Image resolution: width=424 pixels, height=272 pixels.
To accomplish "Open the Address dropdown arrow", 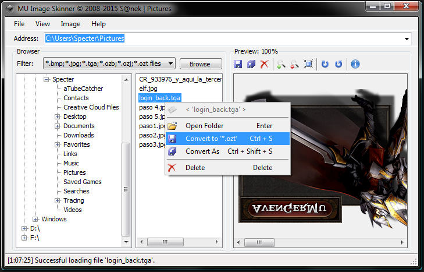I will [407, 39].
